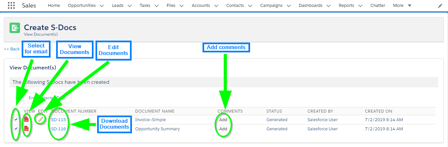Click the STATUS column header
This screenshot has width=448, height=147.
pos(274,111)
